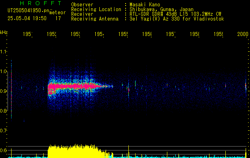Click the 1959 time axis marker
Screen dimensions: 250x158
pyautogui.click(x=219, y=34)
